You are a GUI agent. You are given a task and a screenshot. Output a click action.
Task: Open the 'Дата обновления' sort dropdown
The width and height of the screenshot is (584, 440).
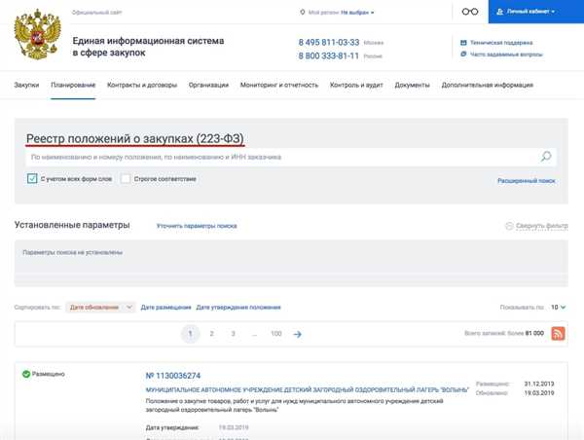pos(101,308)
